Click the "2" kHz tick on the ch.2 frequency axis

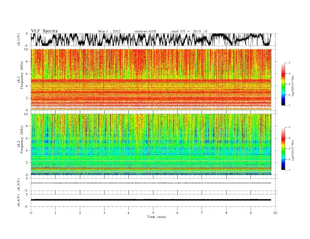coord(27,163)
